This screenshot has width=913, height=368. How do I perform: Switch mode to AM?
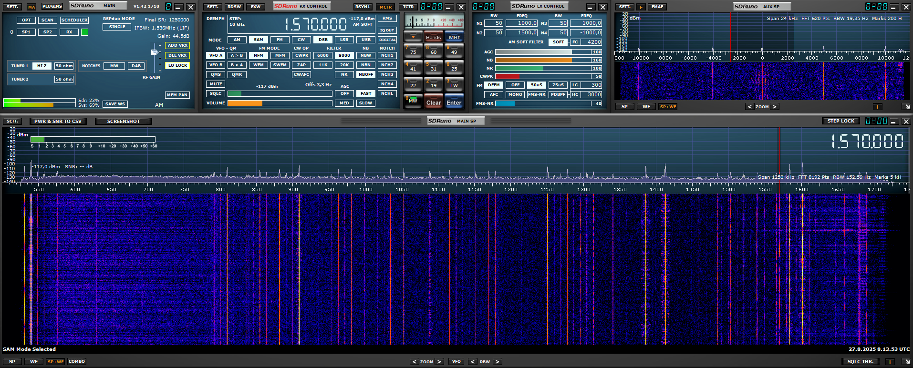pyautogui.click(x=237, y=40)
